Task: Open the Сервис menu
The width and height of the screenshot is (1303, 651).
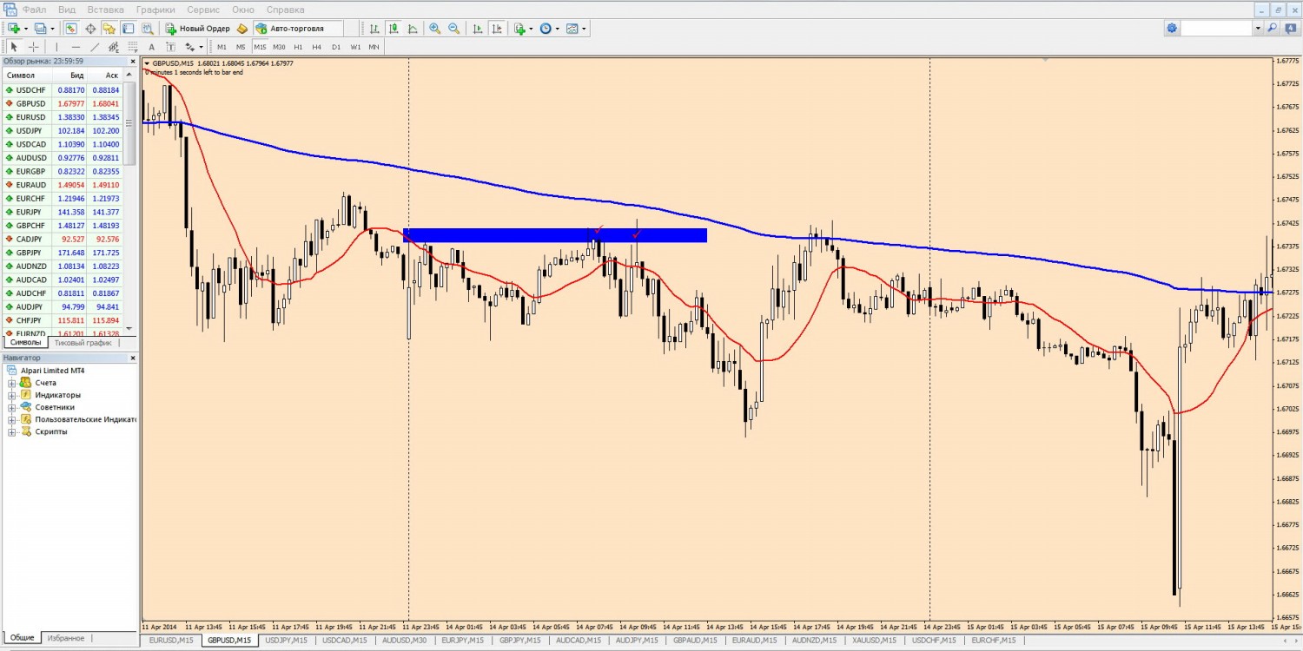Action: 203,10
